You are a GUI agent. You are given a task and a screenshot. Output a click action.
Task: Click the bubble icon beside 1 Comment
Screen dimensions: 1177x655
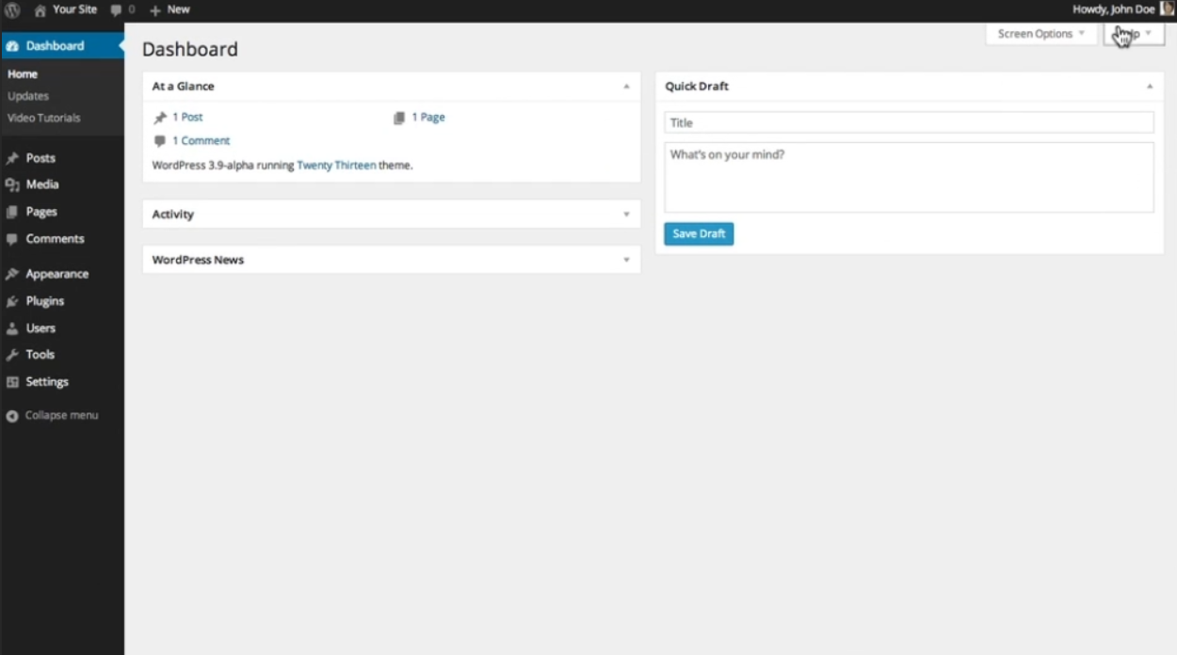(160, 141)
